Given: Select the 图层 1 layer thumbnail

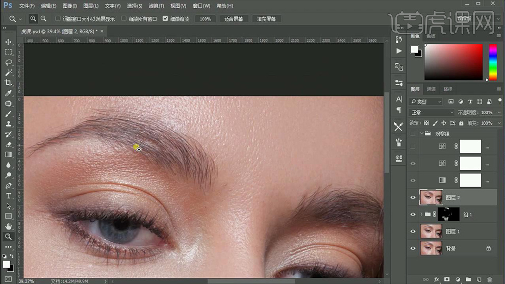Looking at the screenshot, I should pyautogui.click(x=431, y=231).
